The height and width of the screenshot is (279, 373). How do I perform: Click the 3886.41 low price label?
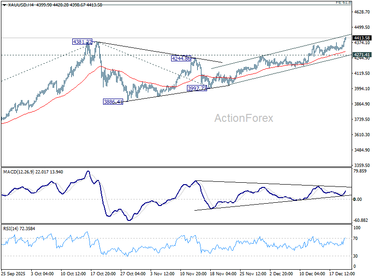113,102
